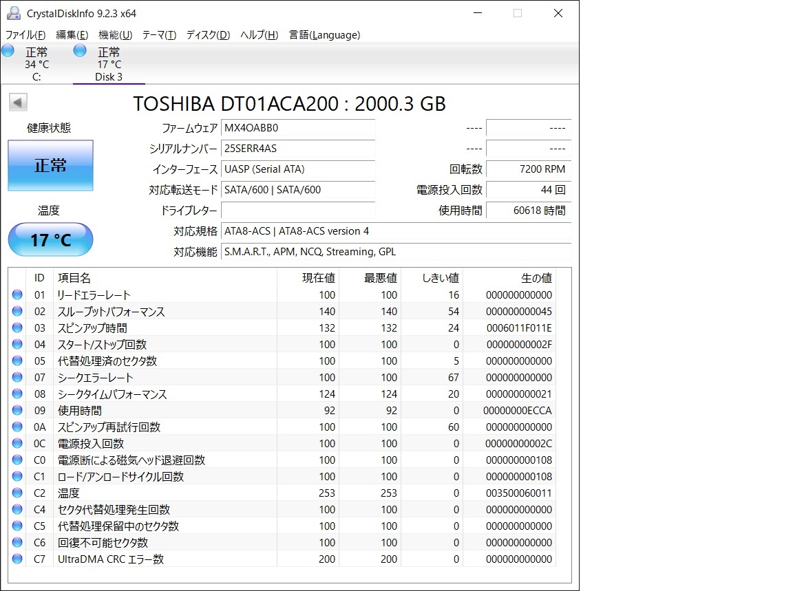Click the rotation rate value 7200 RPM
The width and height of the screenshot is (793, 591).
(529, 169)
